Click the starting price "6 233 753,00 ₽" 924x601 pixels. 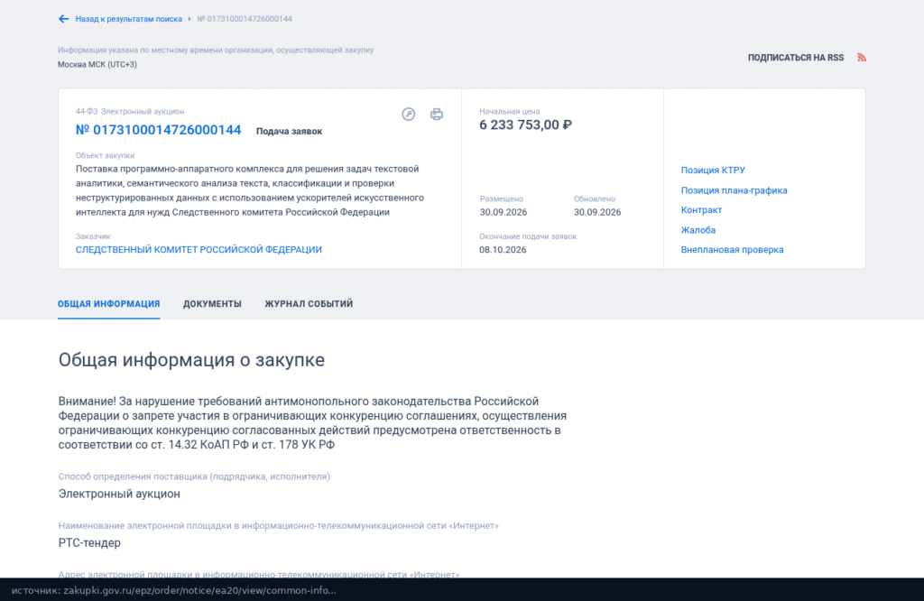pos(525,125)
